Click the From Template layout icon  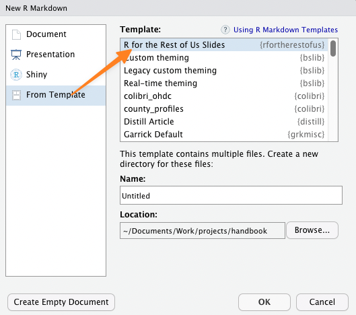[16, 95]
